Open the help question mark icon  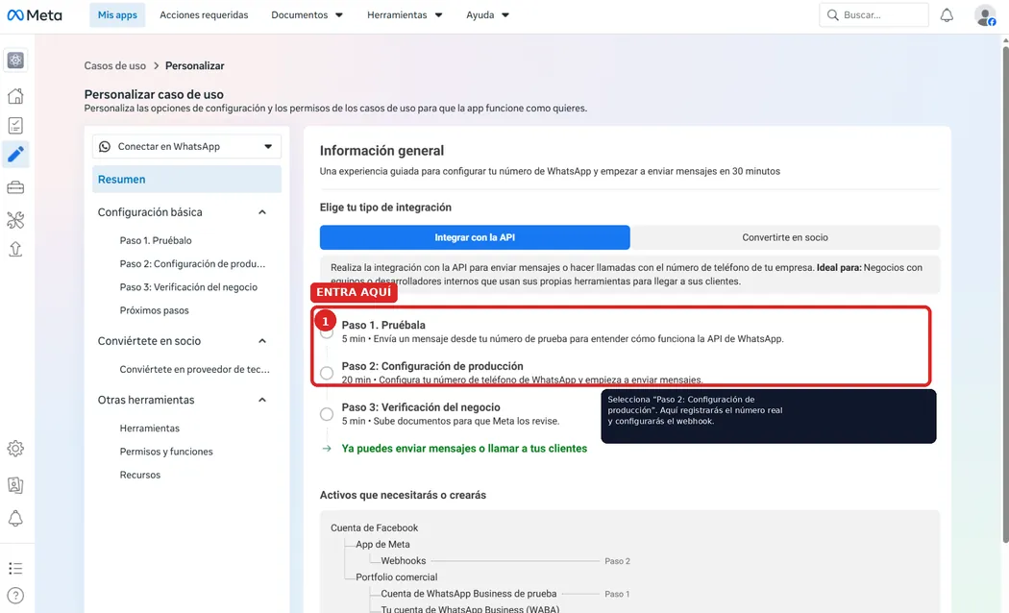click(15, 596)
